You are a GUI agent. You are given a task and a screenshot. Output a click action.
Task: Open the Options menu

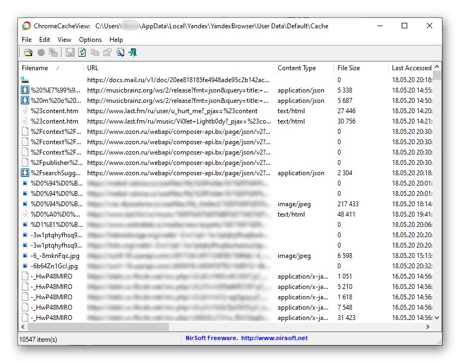pos(90,40)
